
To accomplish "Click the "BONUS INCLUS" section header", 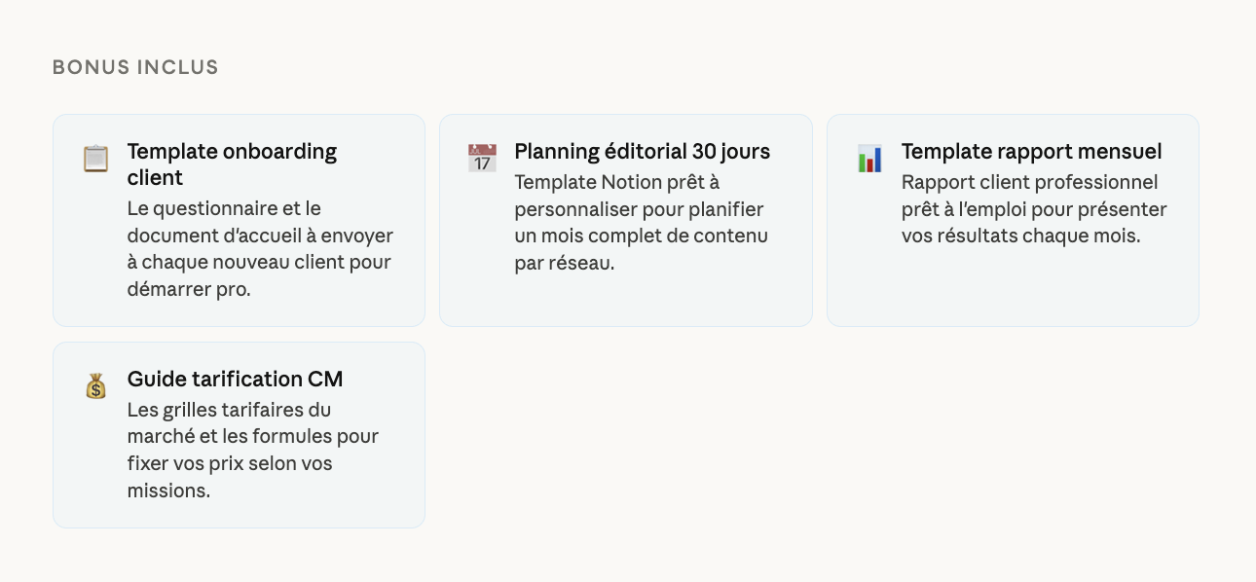I will [135, 67].
